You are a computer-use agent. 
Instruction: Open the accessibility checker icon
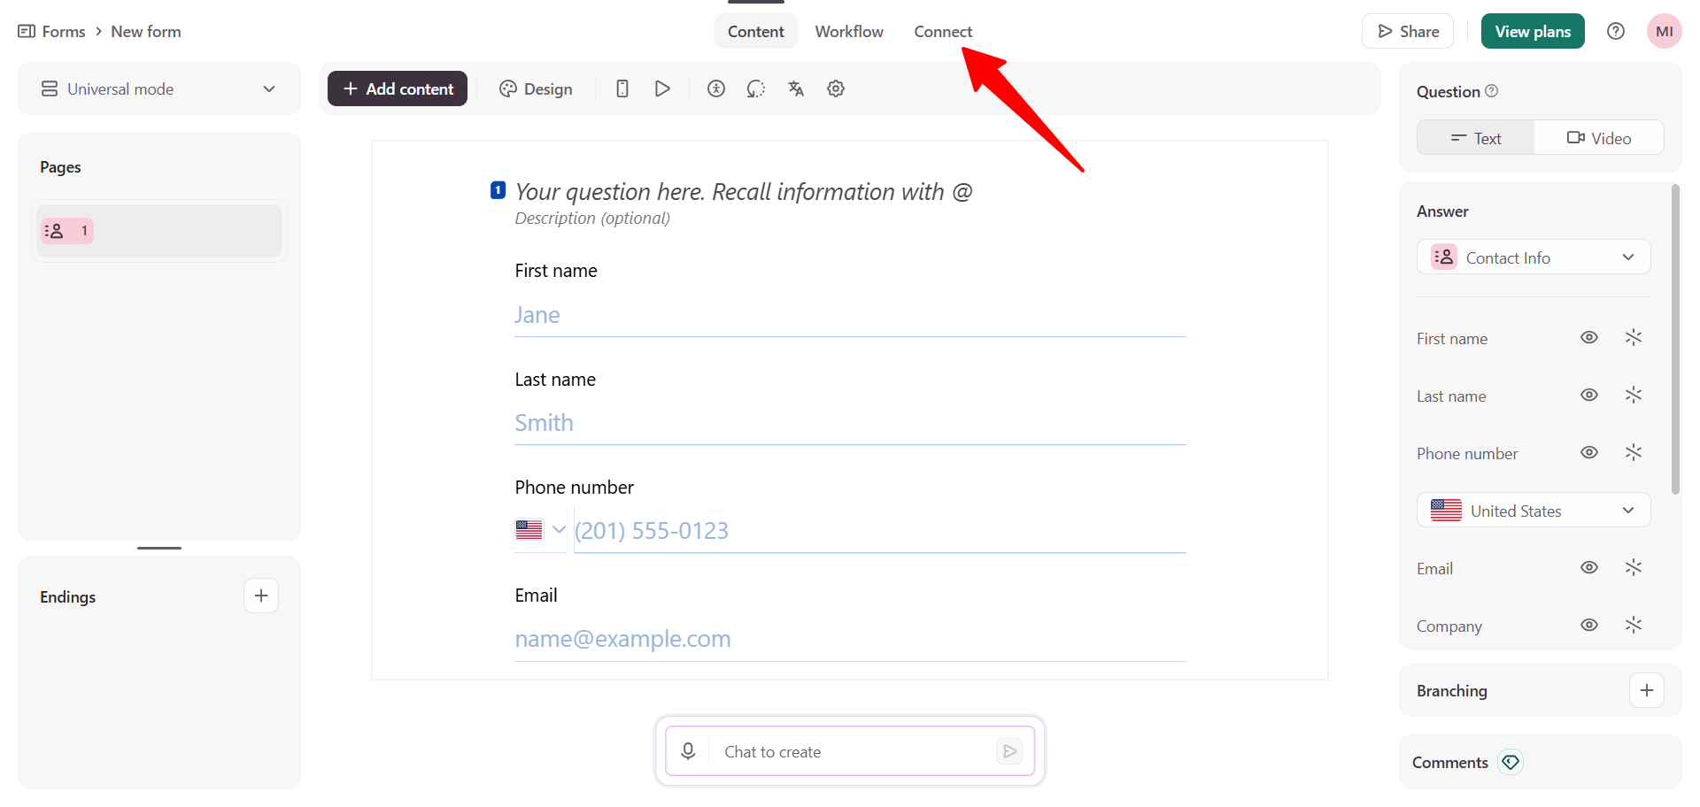tap(716, 88)
